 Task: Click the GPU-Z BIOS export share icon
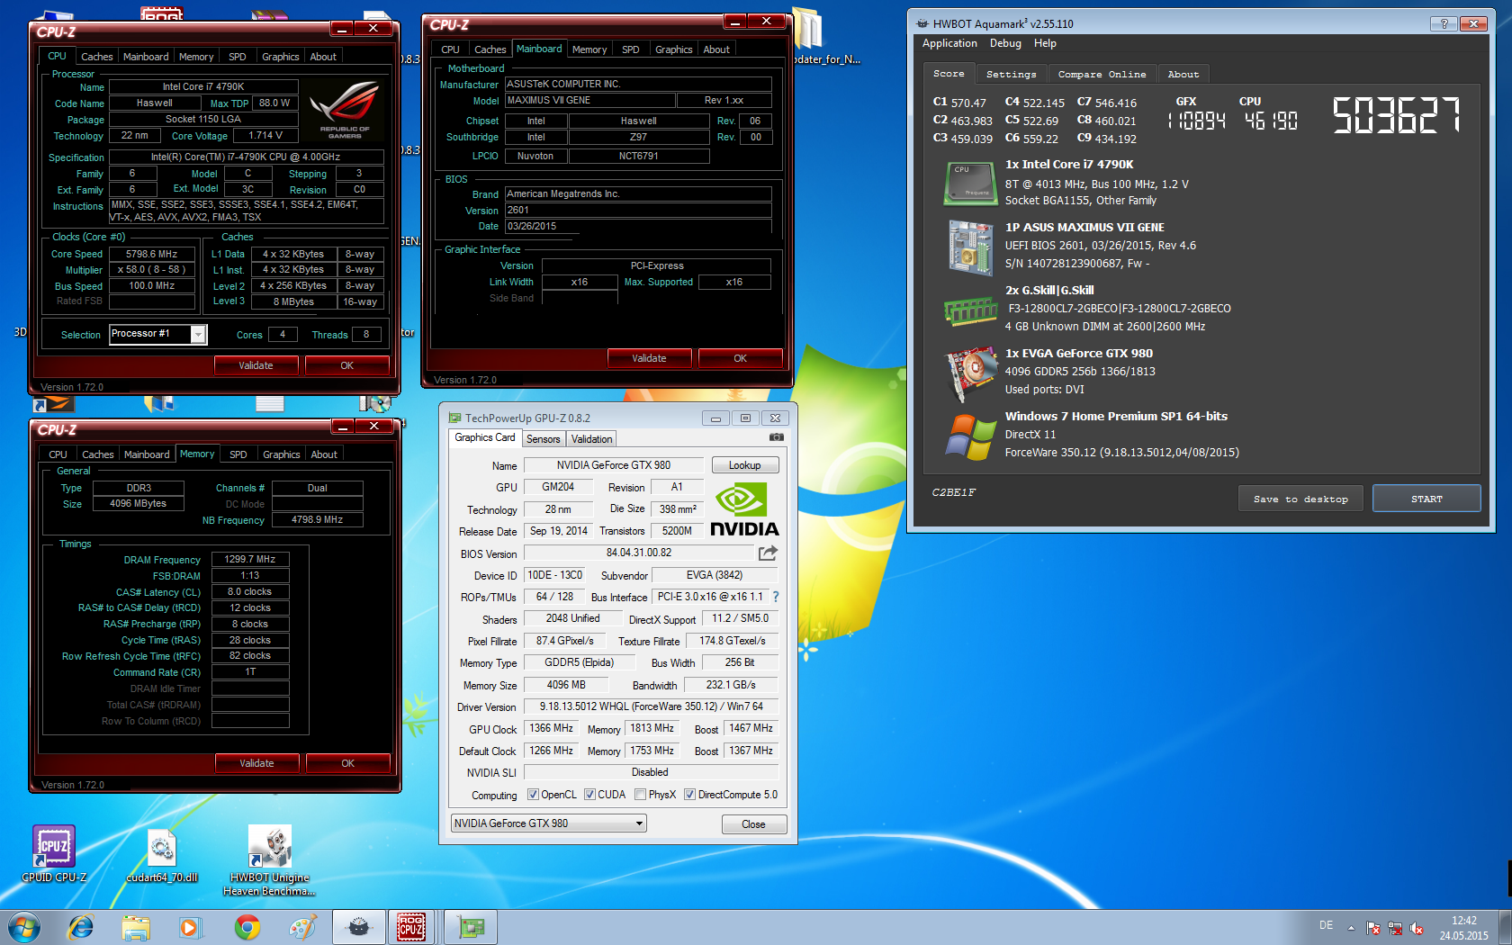coord(768,553)
